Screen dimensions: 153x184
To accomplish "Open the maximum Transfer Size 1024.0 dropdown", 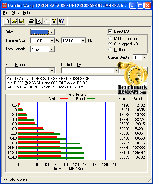I will (x=83, y=41).
